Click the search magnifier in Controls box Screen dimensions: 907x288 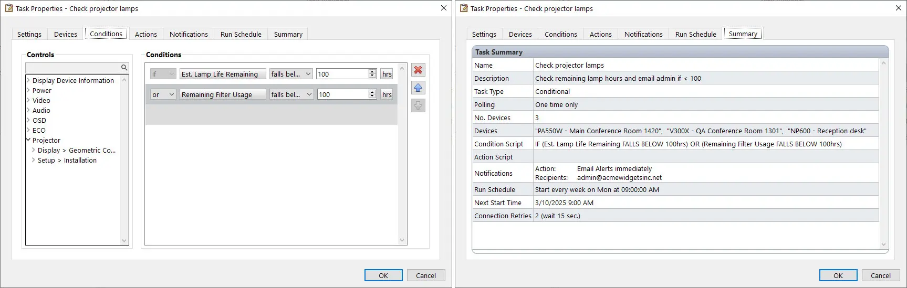(x=124, y=68)
